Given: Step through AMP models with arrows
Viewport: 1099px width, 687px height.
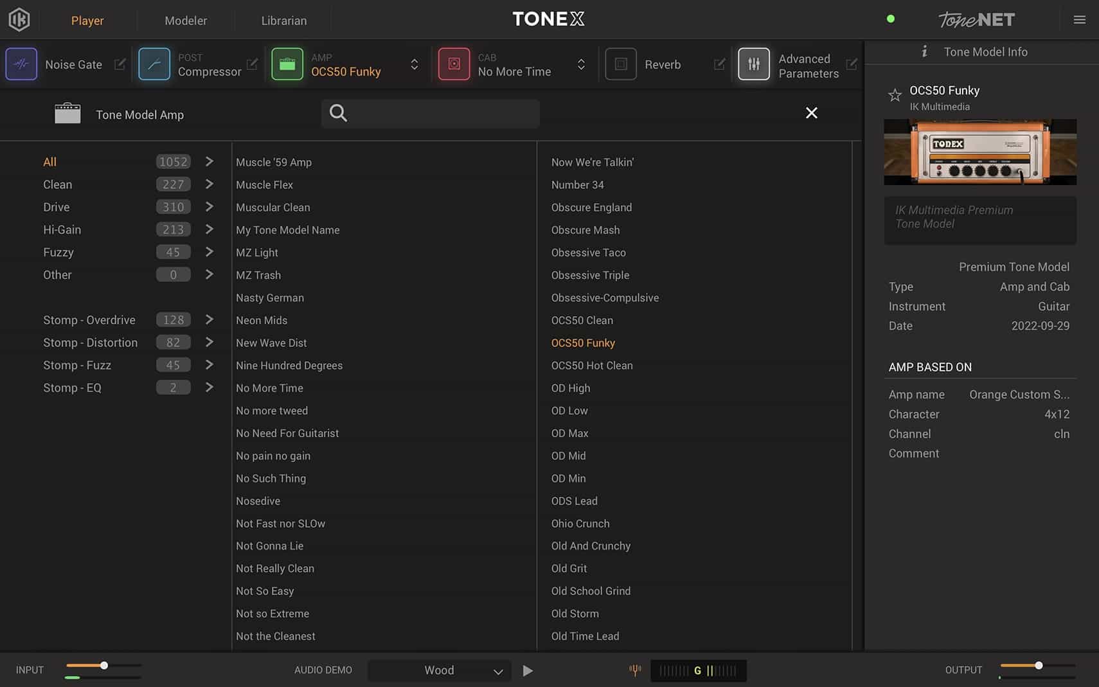Looking at the screenshot, I should 415,64.
